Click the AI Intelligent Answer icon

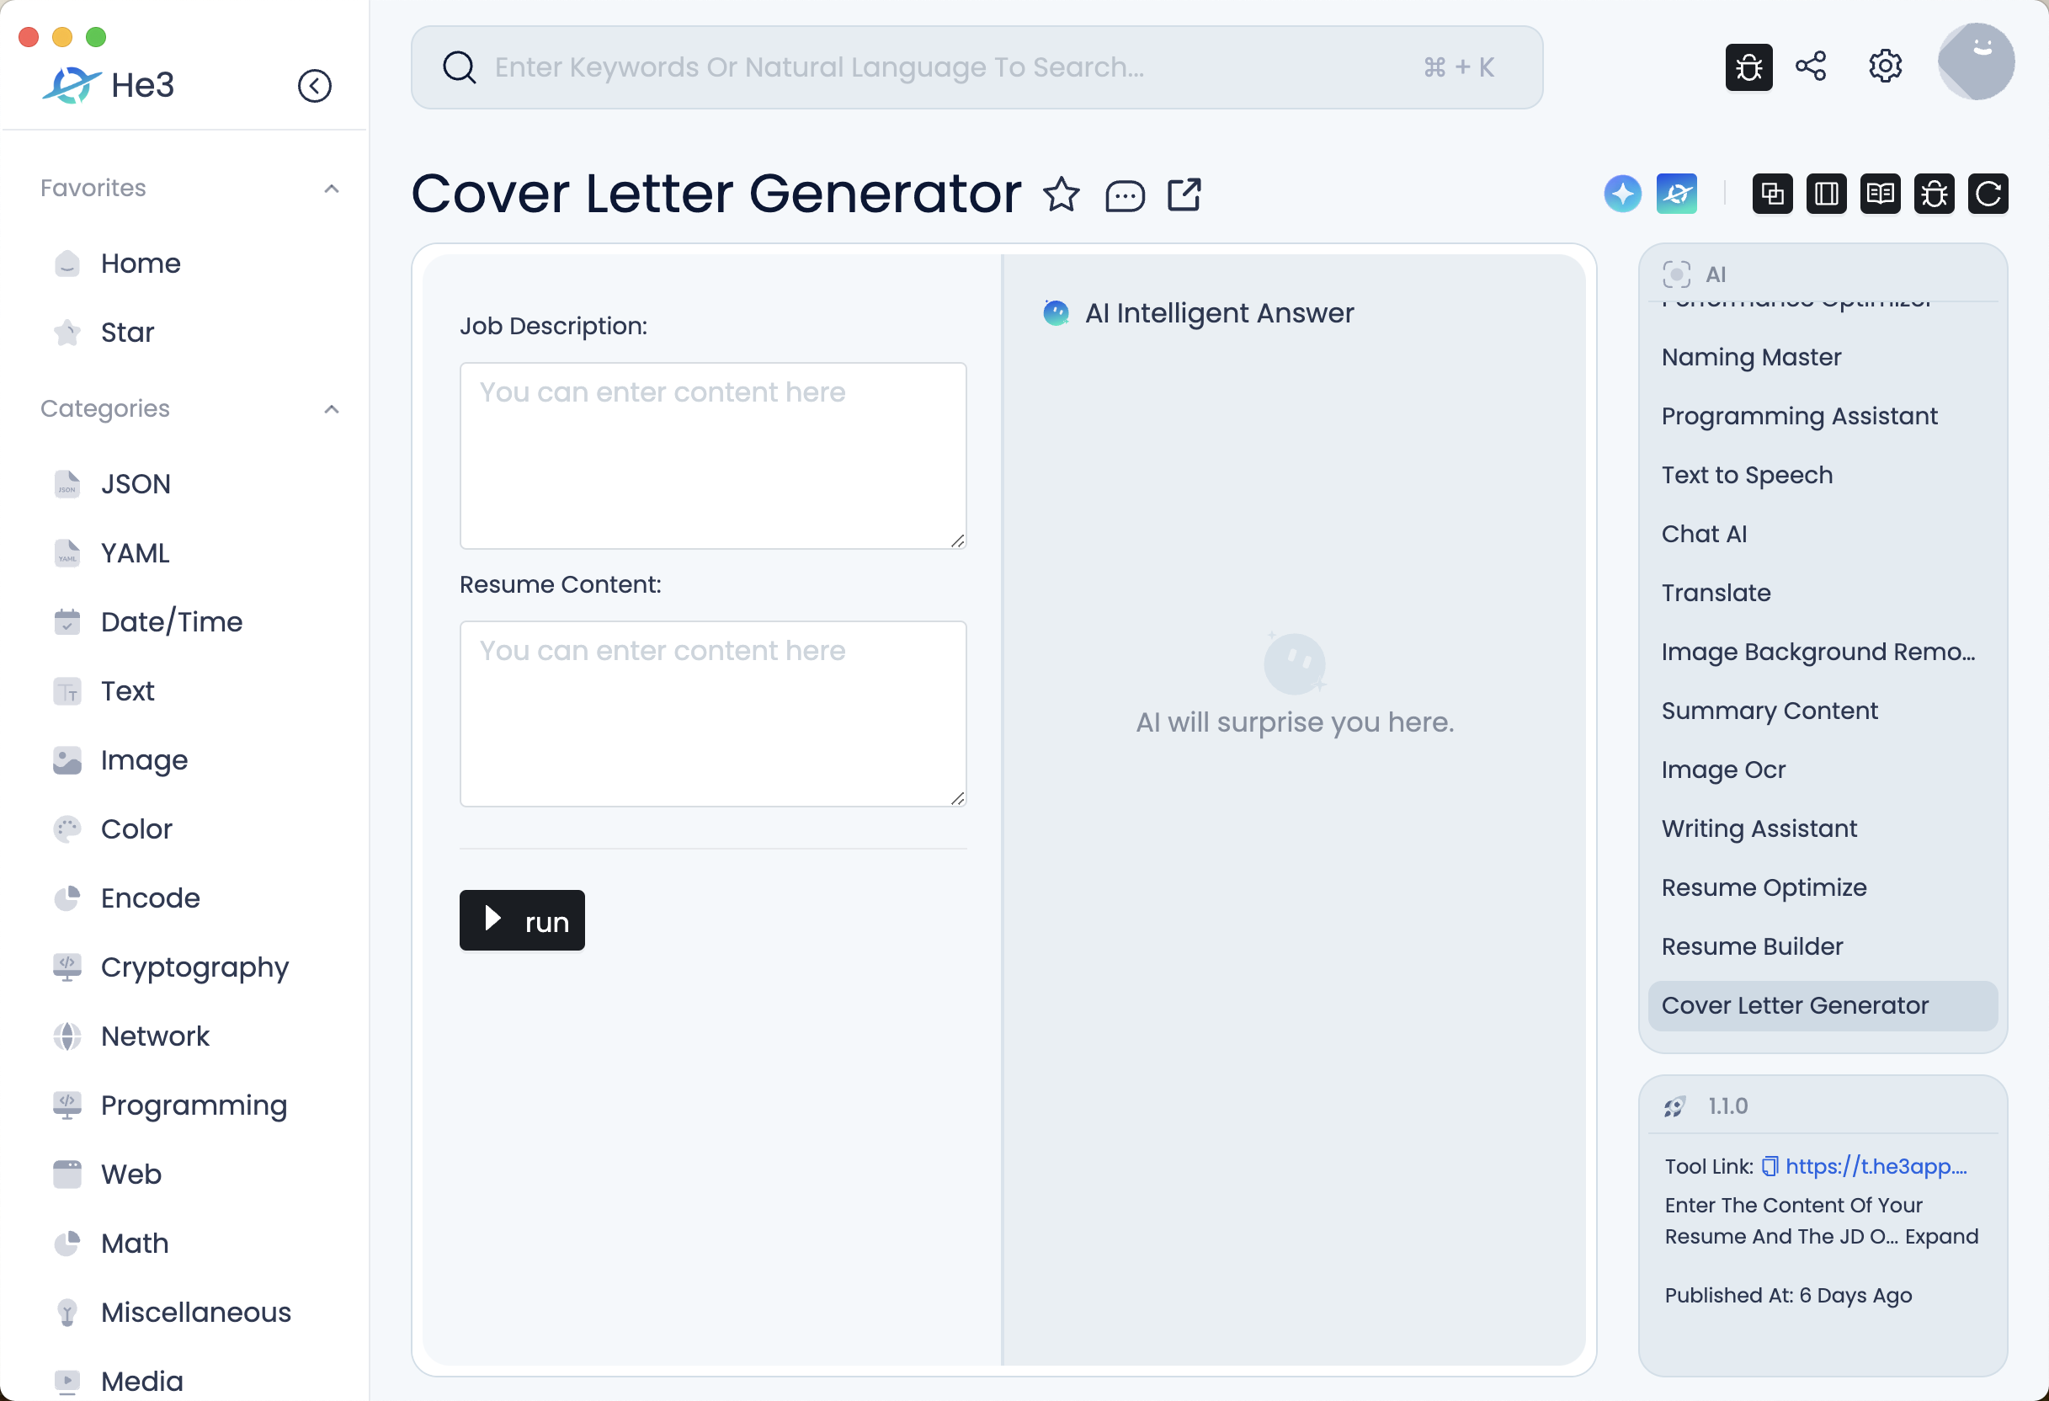1057,313
